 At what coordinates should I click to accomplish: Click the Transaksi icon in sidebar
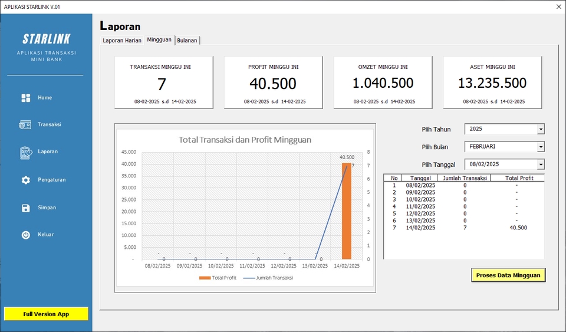point(25,125)
